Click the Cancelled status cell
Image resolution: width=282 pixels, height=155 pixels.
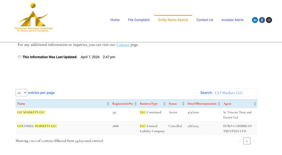click(x=175, y=126)
